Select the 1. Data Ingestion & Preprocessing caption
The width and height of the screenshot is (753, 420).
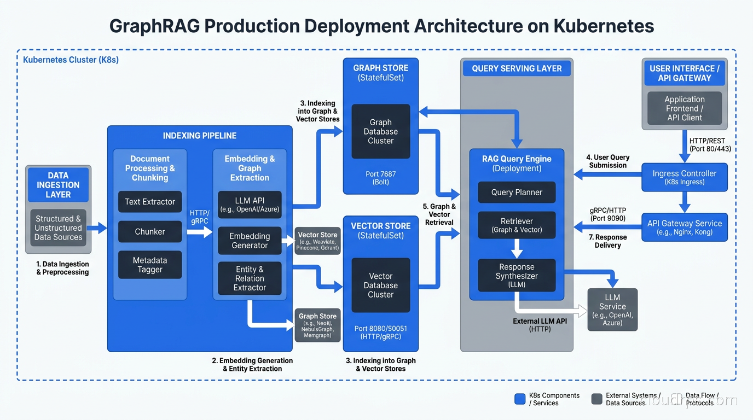point(62,268)
